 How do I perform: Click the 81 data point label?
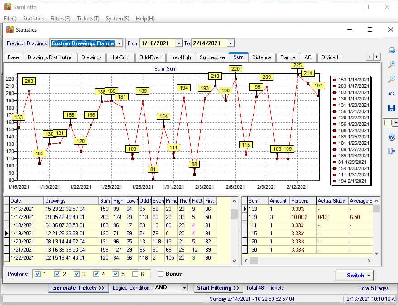click(153, 169)
